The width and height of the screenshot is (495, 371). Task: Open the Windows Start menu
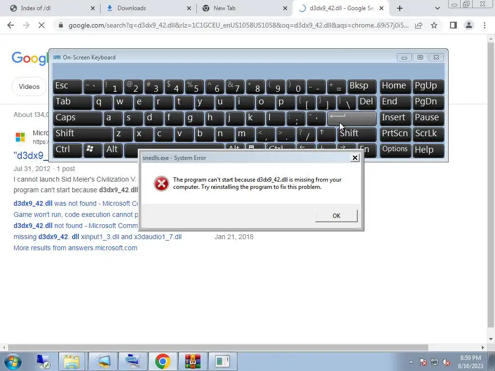(13, 361)
